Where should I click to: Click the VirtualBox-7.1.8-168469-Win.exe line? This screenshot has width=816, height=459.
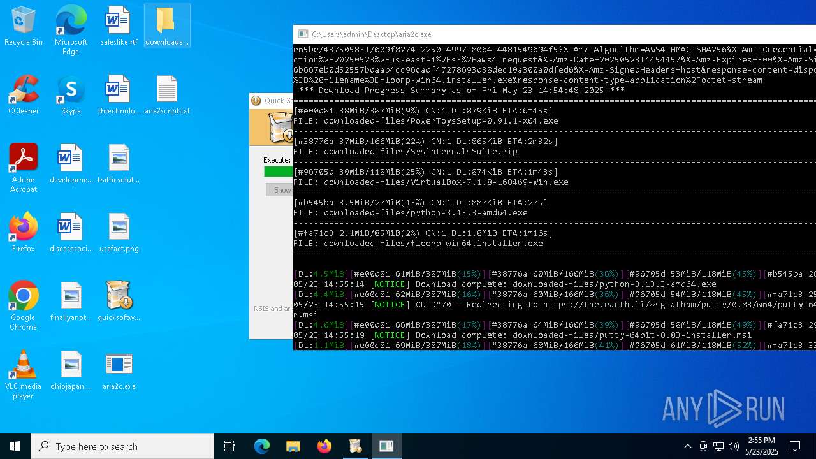click(x=431, y=182)
